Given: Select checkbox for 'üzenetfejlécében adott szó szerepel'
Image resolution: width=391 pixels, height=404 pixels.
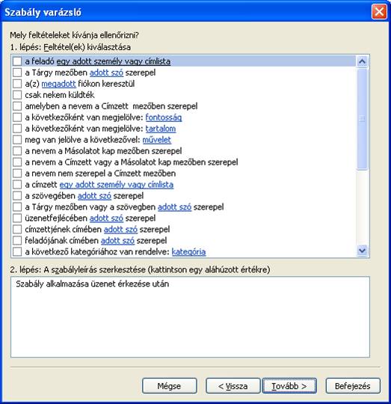Looking at the screenshot, I should coord(17,218).
